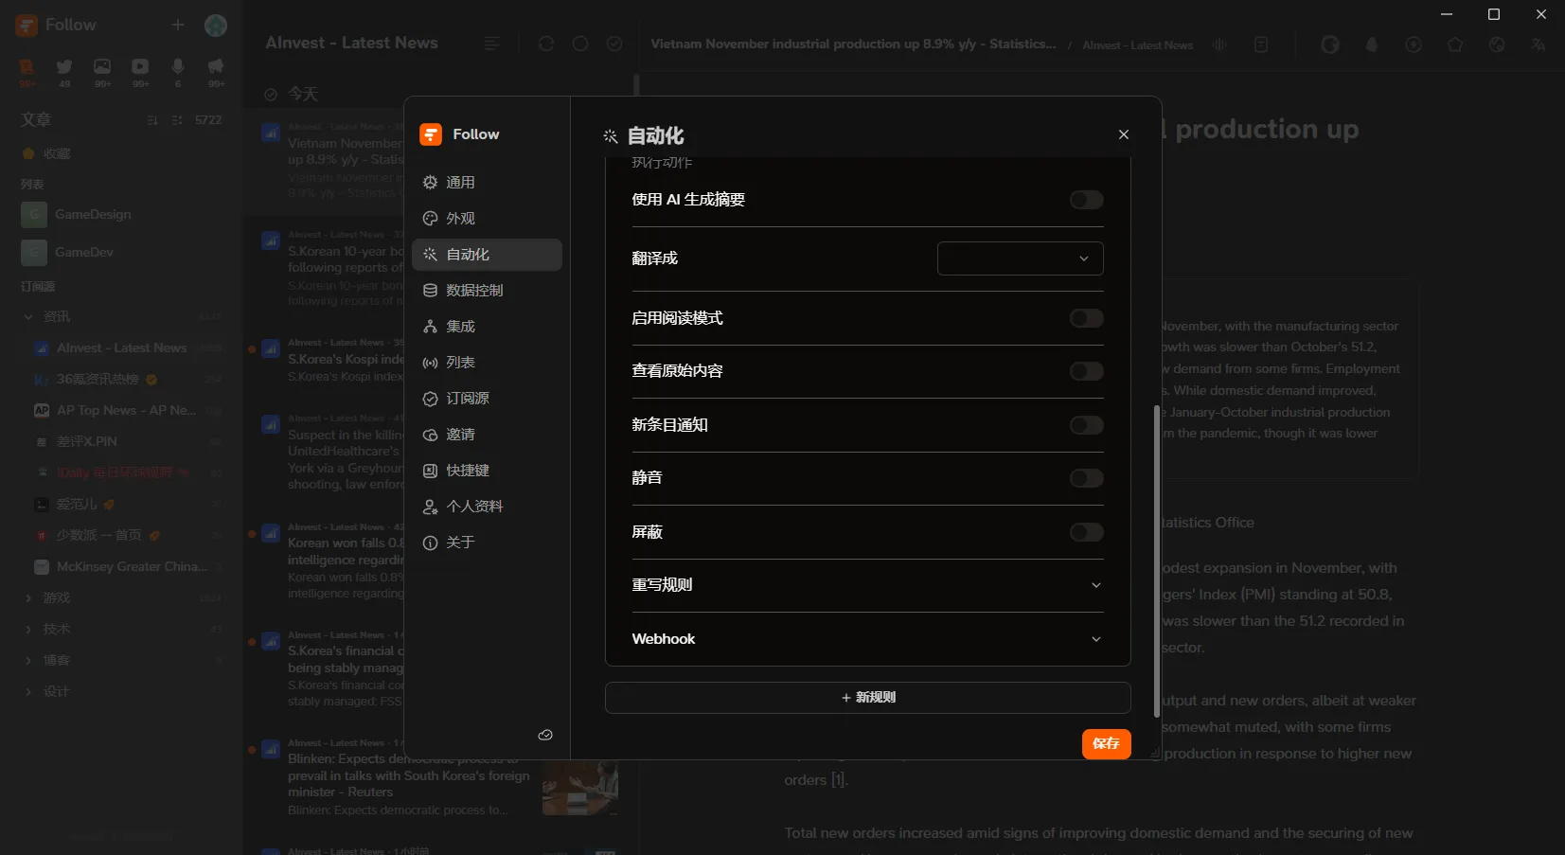Star the Vietnam industrial production article

[1455, 45]
